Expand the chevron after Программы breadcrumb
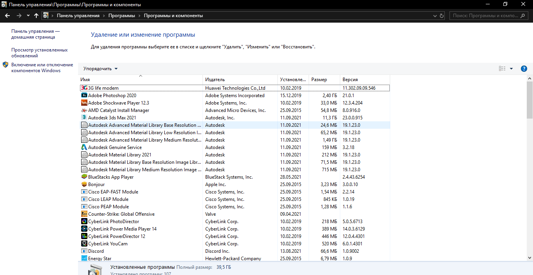The width and height of the screenshot is (533, 275). coord(139,16)
